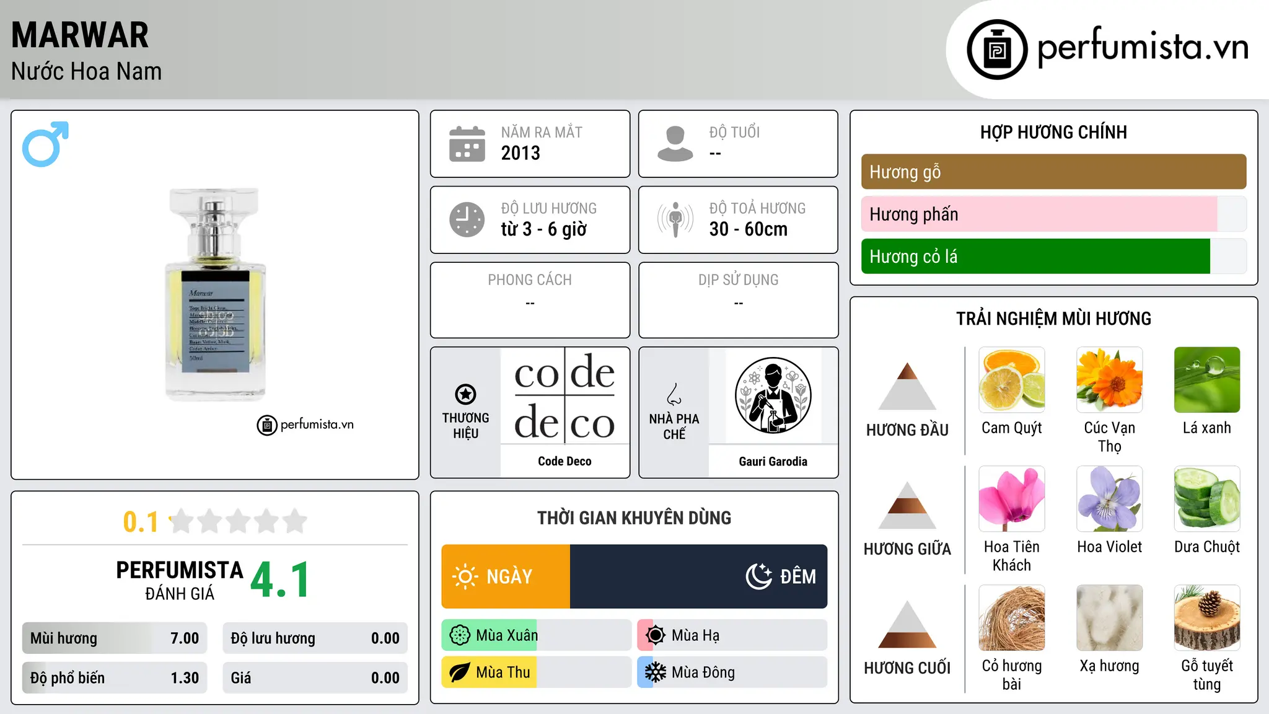Click the Marwar perfume bottle photo
1269x714 pixels.
point(215,294)
